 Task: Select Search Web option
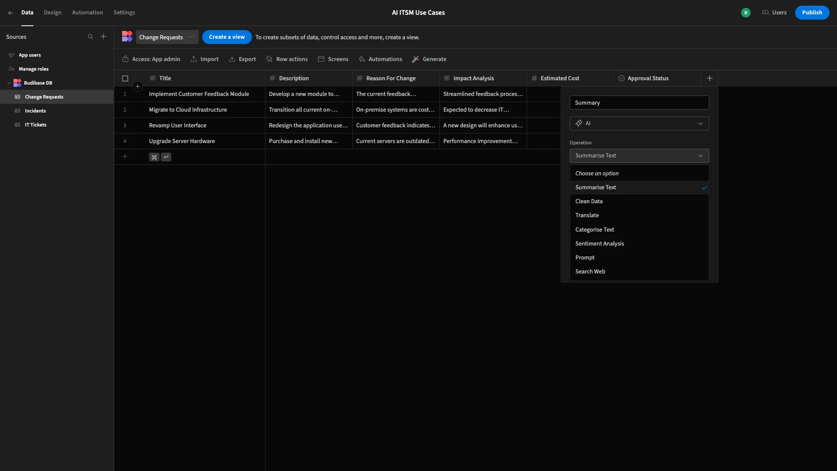pos(639,272)
